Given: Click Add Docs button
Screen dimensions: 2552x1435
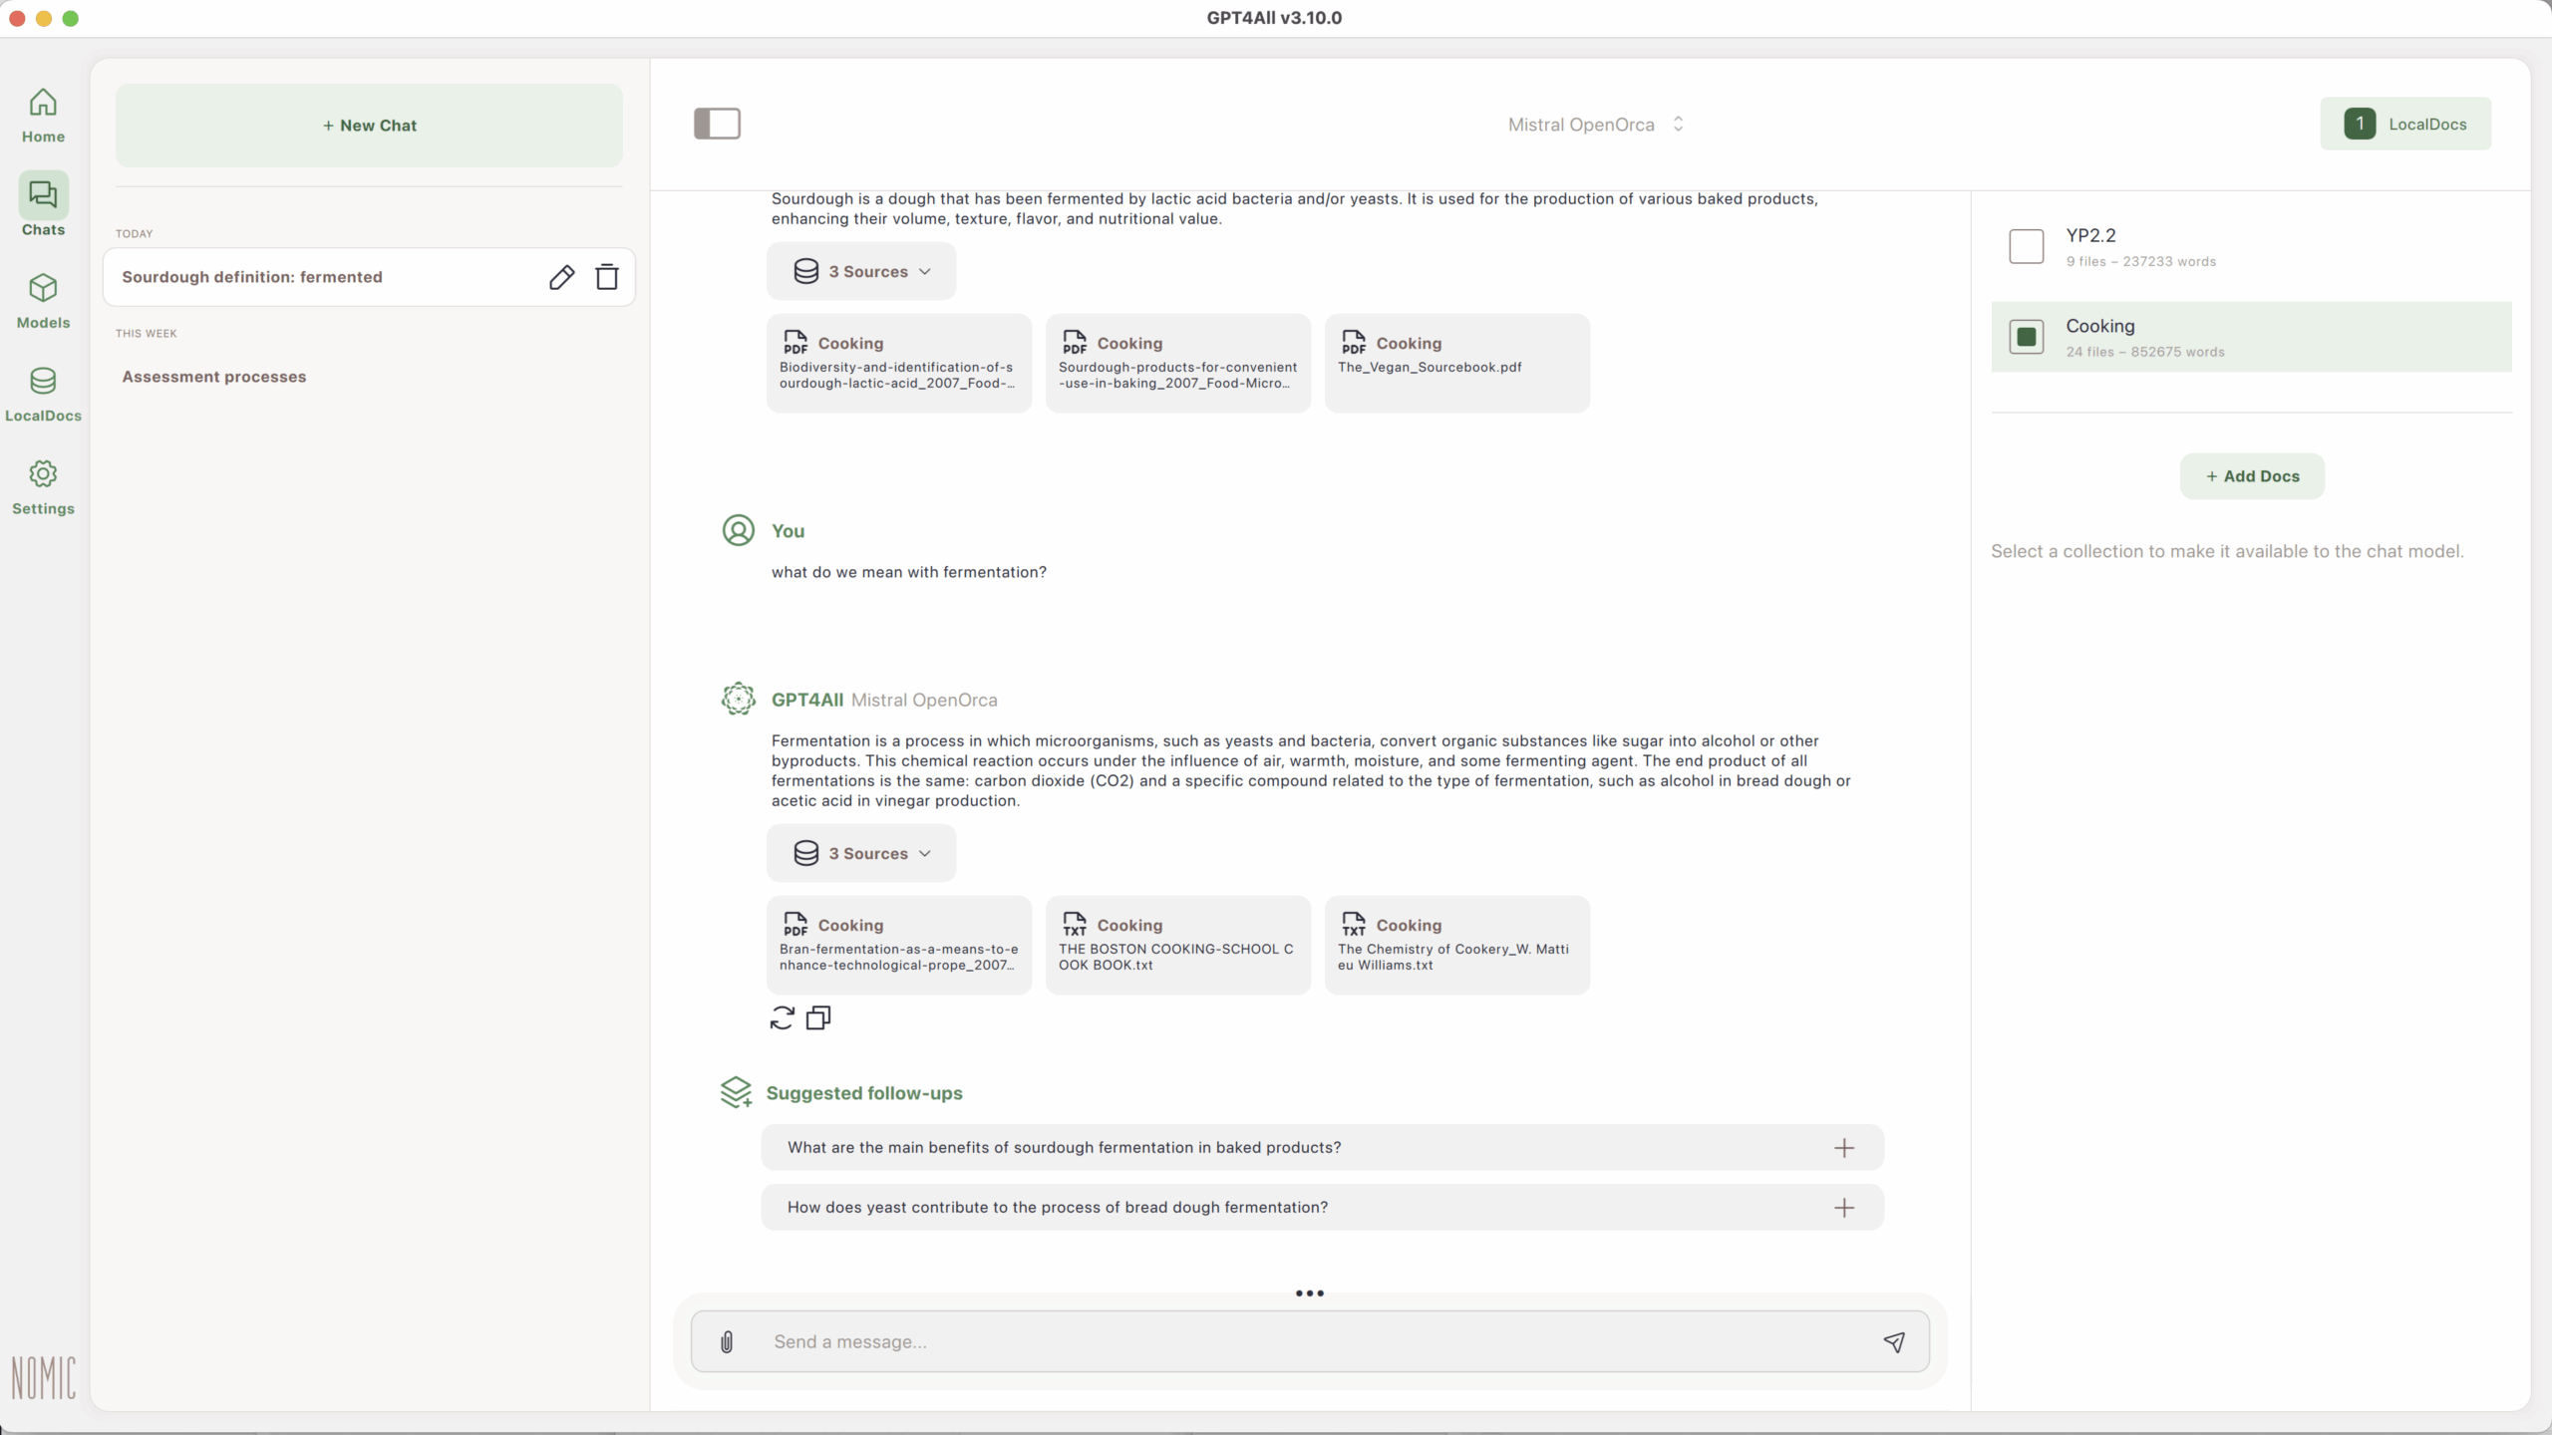Looking at the screenshot, I should click(2252, 476).
